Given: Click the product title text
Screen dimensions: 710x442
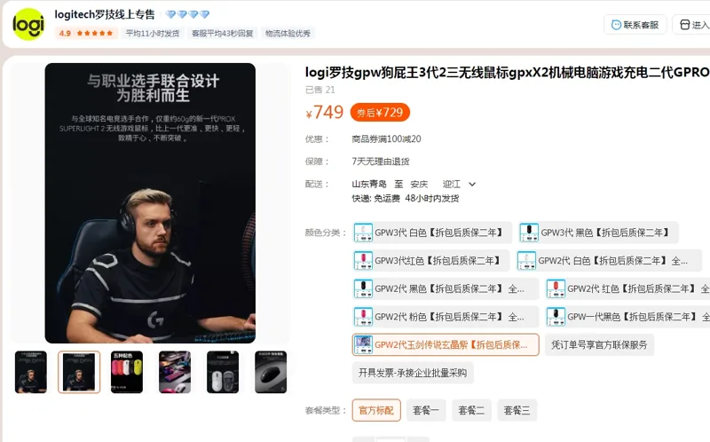Looking at the screenshot, I should tap(507, 73).
